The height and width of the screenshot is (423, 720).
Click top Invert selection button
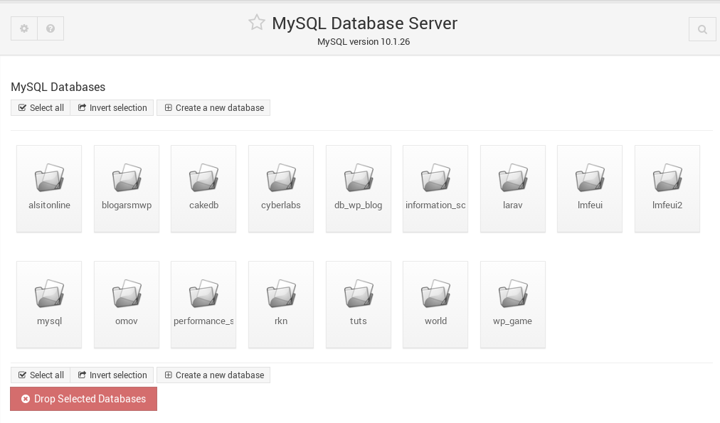112,108
